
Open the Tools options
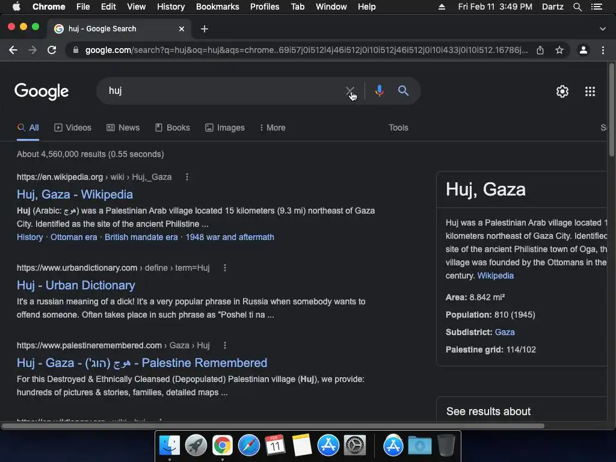click(398, 128)
